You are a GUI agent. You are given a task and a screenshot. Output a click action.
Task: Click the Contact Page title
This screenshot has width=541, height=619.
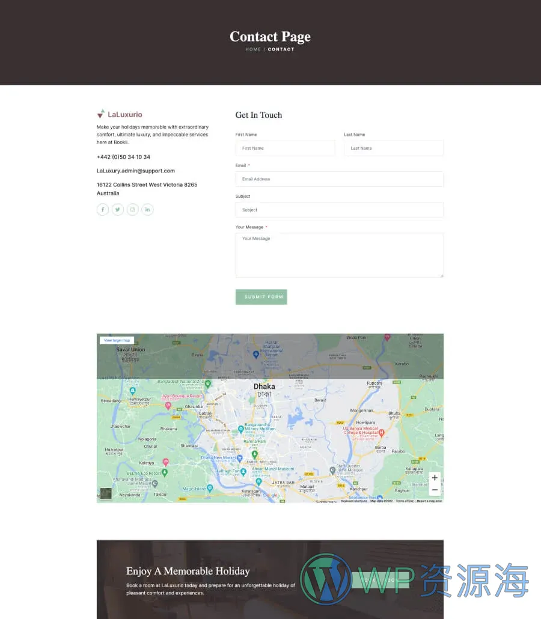(270, 36)
